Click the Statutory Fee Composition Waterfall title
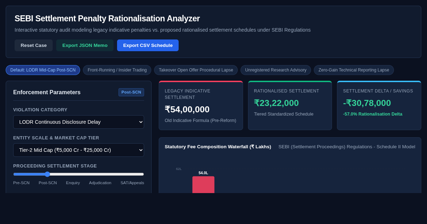Screen dimensions: 427x224 (218, 147)
